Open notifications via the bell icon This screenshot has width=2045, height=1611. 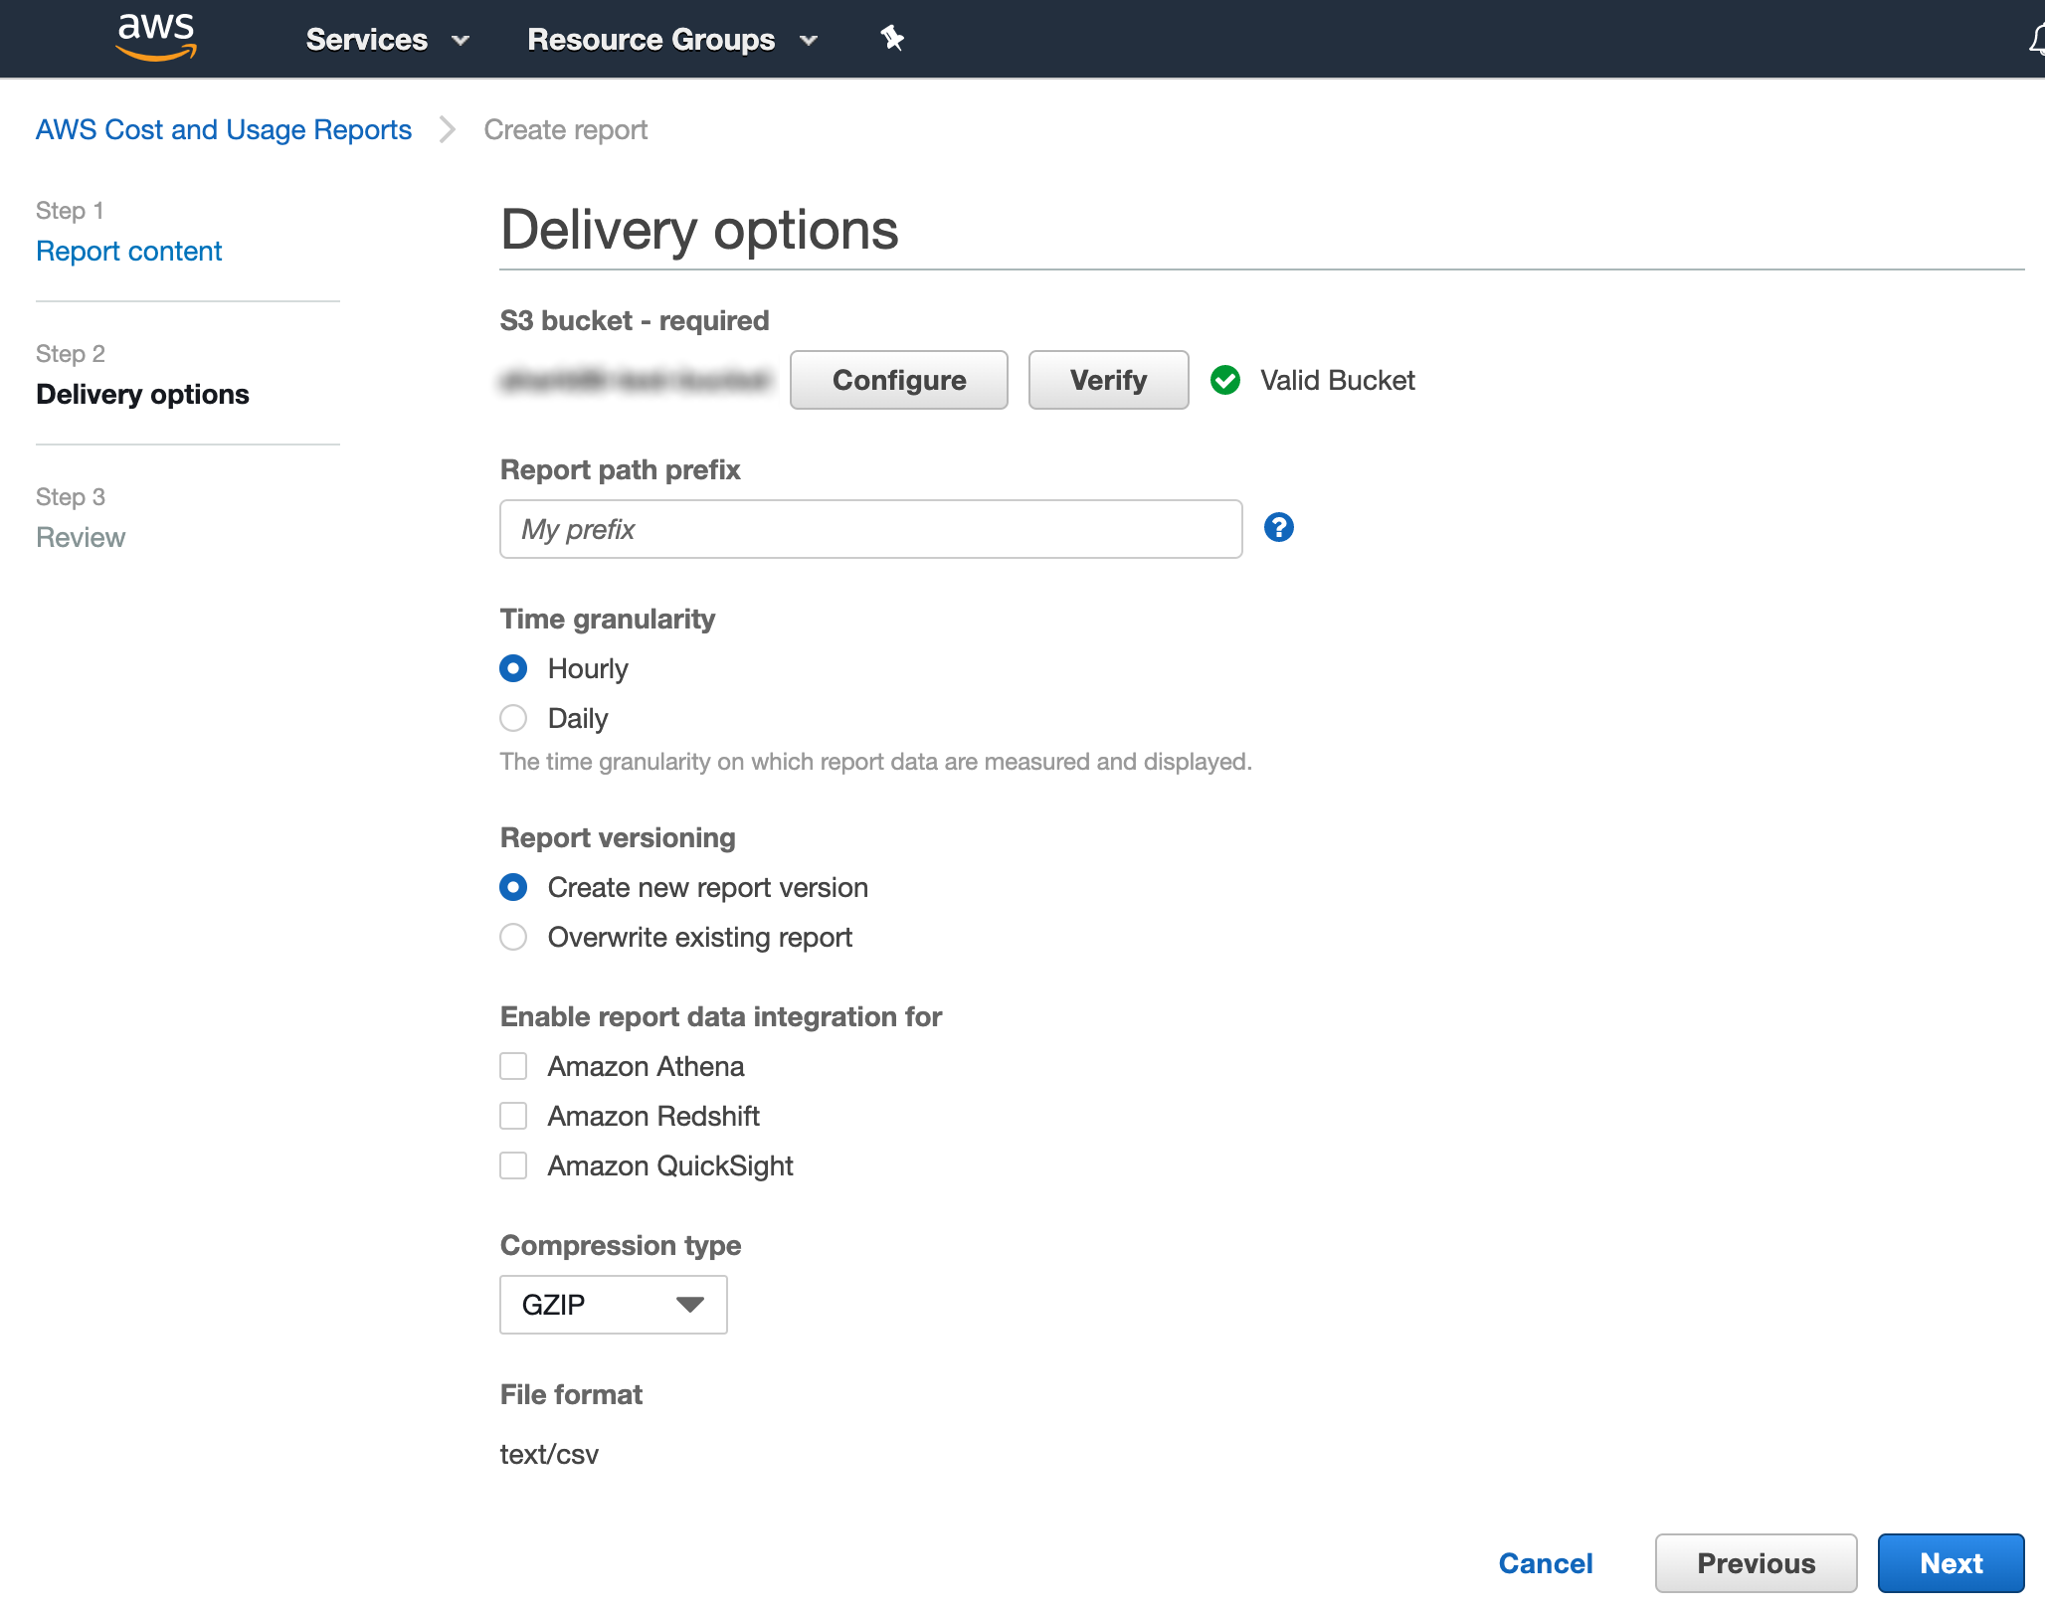click(2037, 38)
